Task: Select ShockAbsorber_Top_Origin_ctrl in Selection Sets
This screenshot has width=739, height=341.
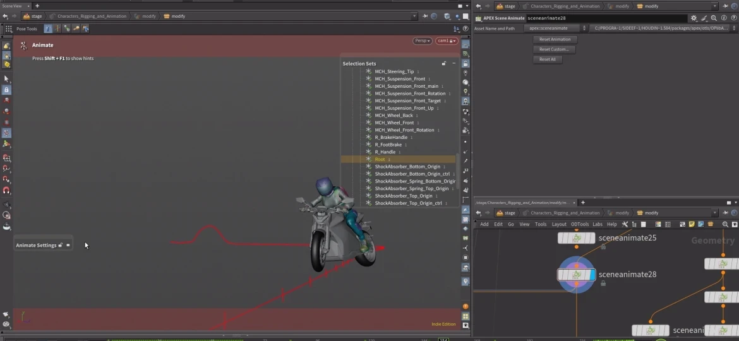Action: pos(408,203)
